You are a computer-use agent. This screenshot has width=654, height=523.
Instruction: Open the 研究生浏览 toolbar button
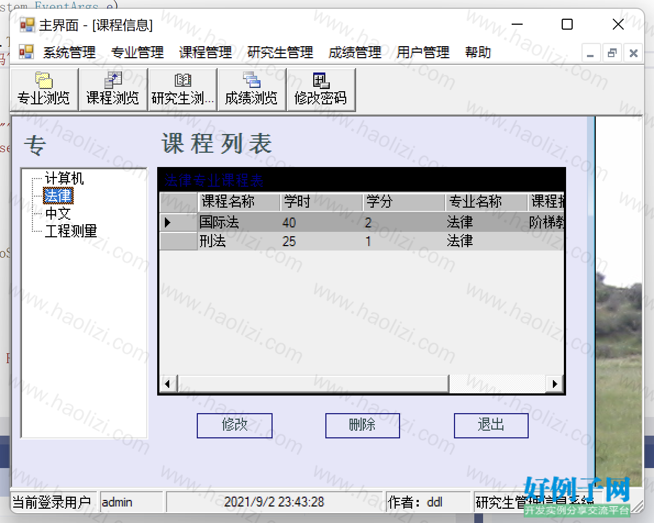point(182,90)
